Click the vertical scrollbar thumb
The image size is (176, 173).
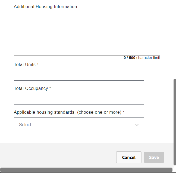pos(175,122)
